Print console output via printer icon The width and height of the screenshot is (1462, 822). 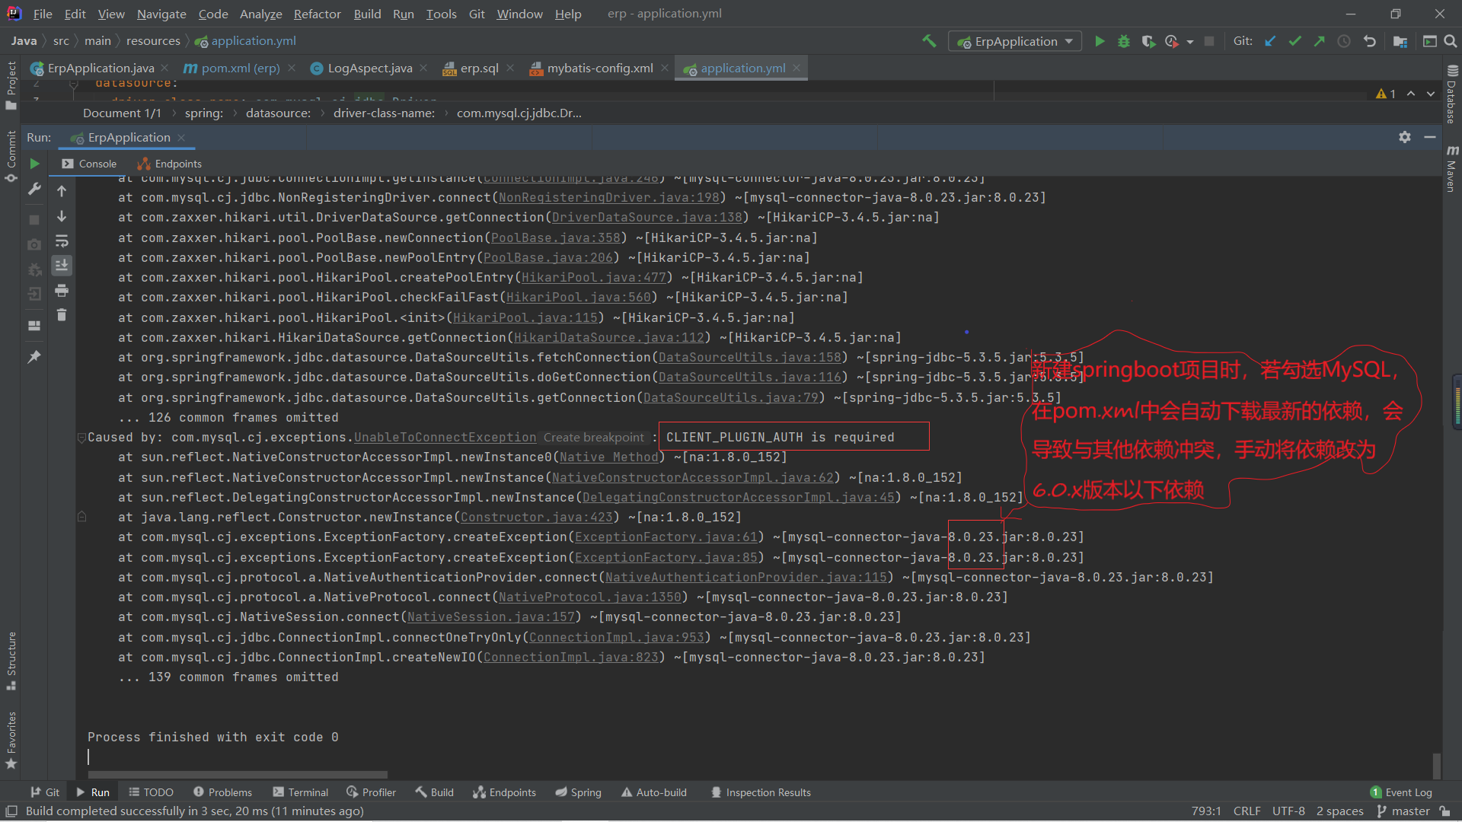(62, 291)
